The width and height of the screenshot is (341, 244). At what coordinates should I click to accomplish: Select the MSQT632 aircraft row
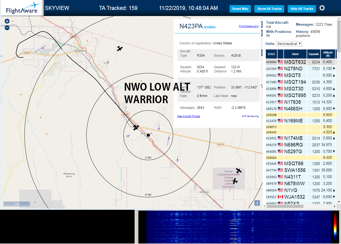point(300,62)
